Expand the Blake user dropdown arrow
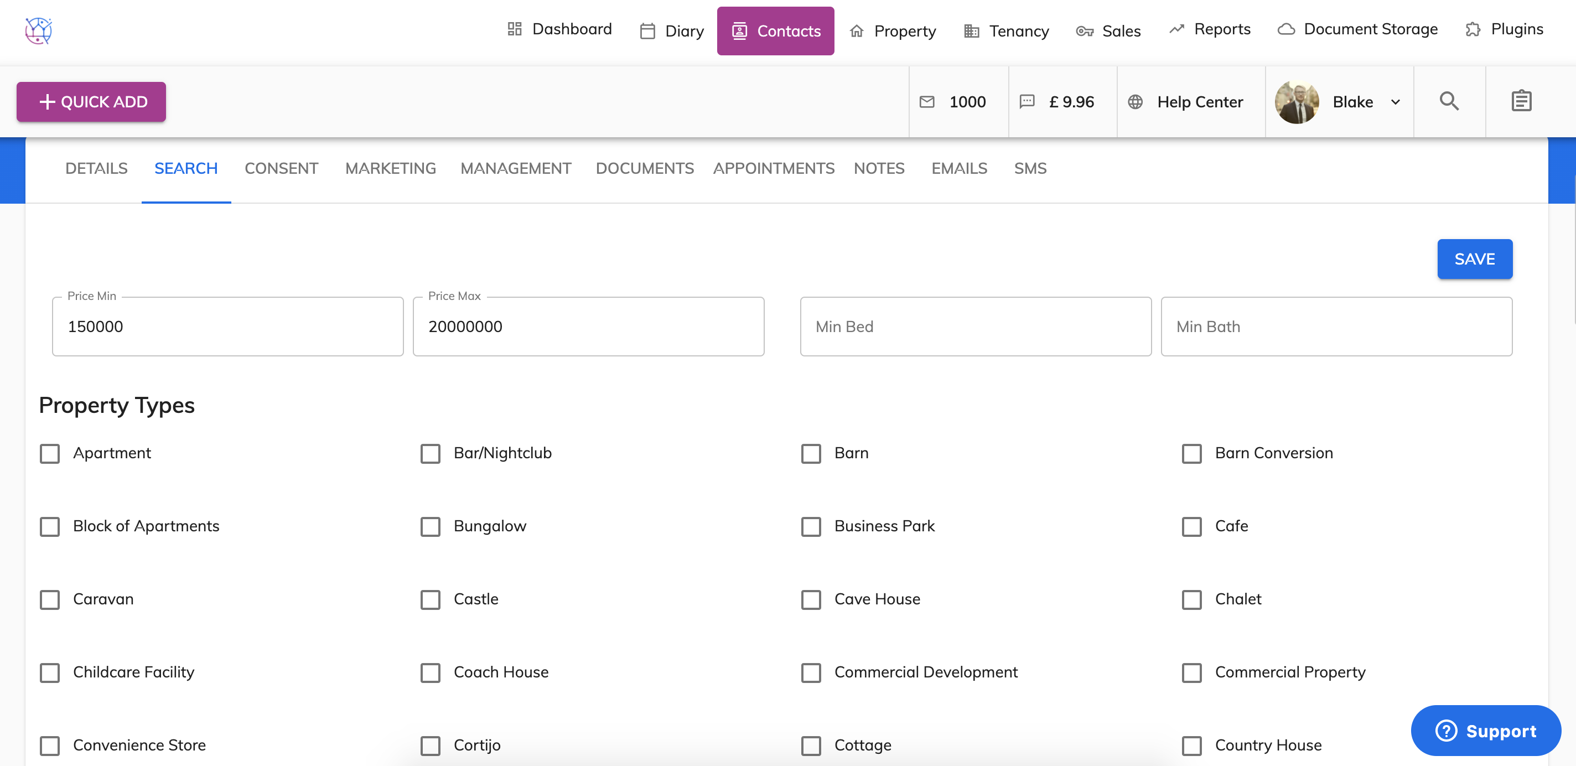 1396,102
